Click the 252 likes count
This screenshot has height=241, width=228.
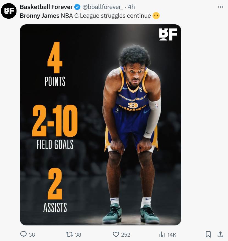(126, 235)
